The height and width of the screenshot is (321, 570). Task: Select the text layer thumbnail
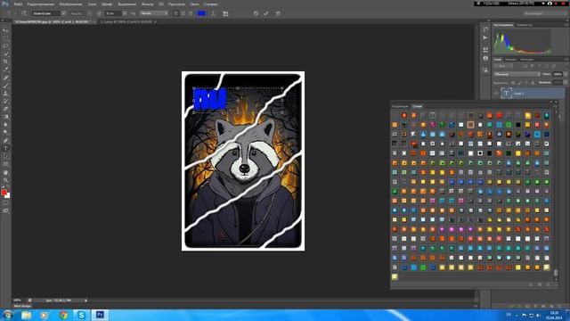[506, 94]
